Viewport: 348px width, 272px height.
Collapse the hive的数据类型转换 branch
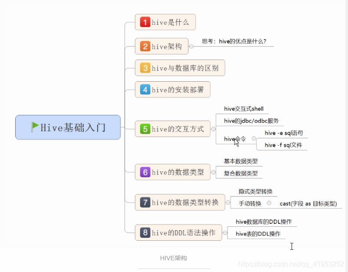[228, 202]
